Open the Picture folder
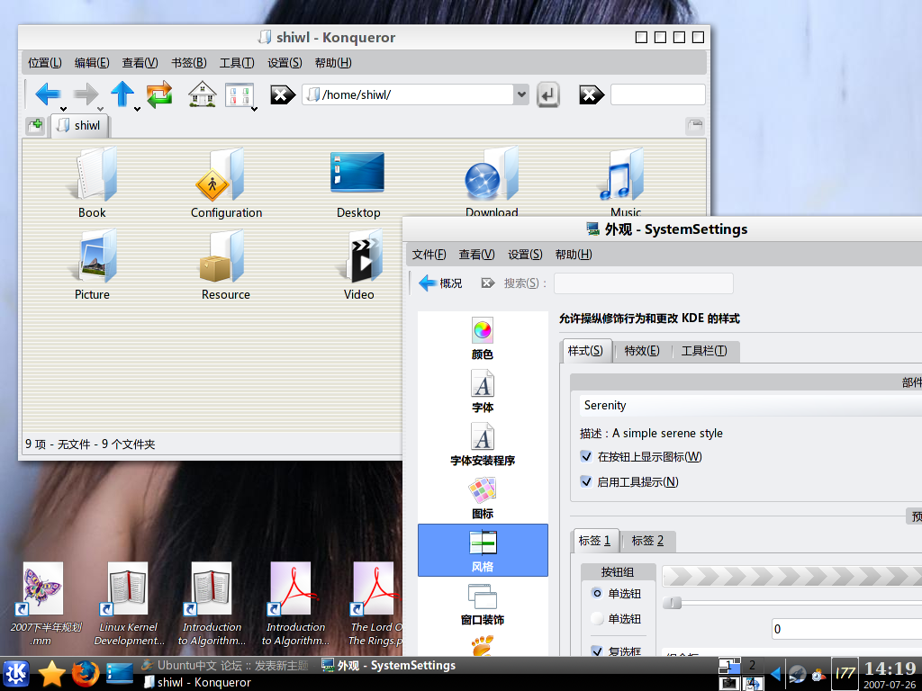The height and width of the screenshot is (691, 922). tap(93, 265)
